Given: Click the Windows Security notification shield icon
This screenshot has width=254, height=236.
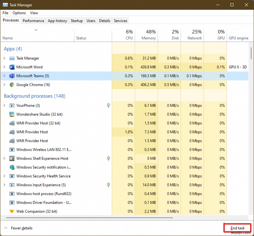Looking at the screenshot, I should pos(12,167).
